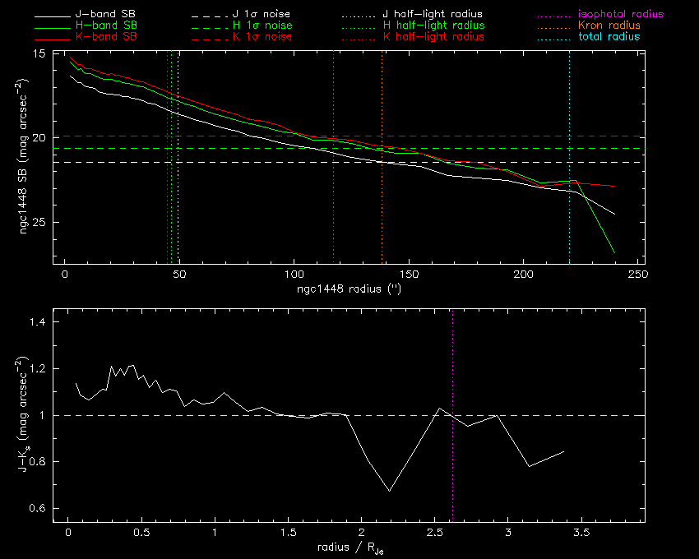Select the 'J 1σ noise' legend label
Viewport: 699px width, 559px height.
click(262, 15)
